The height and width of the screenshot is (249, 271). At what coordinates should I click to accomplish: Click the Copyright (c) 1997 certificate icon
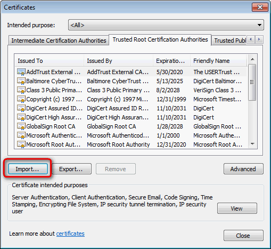tap(21, 99)
